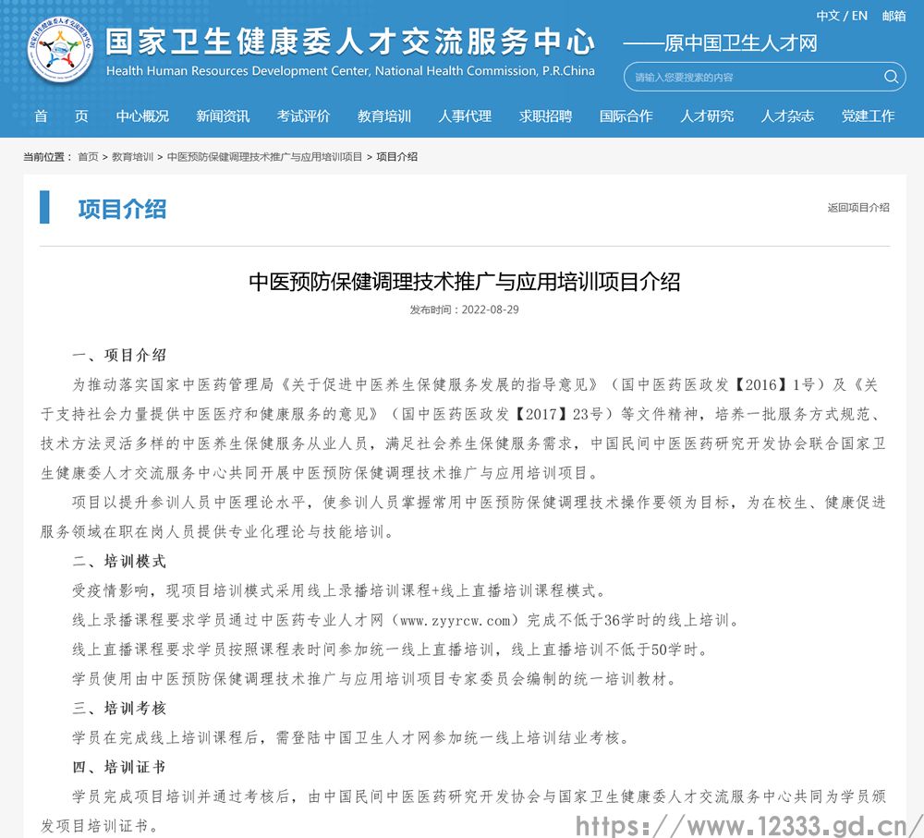
Task: Click the 返回项目介绍 link
Action: coord(858,208)
